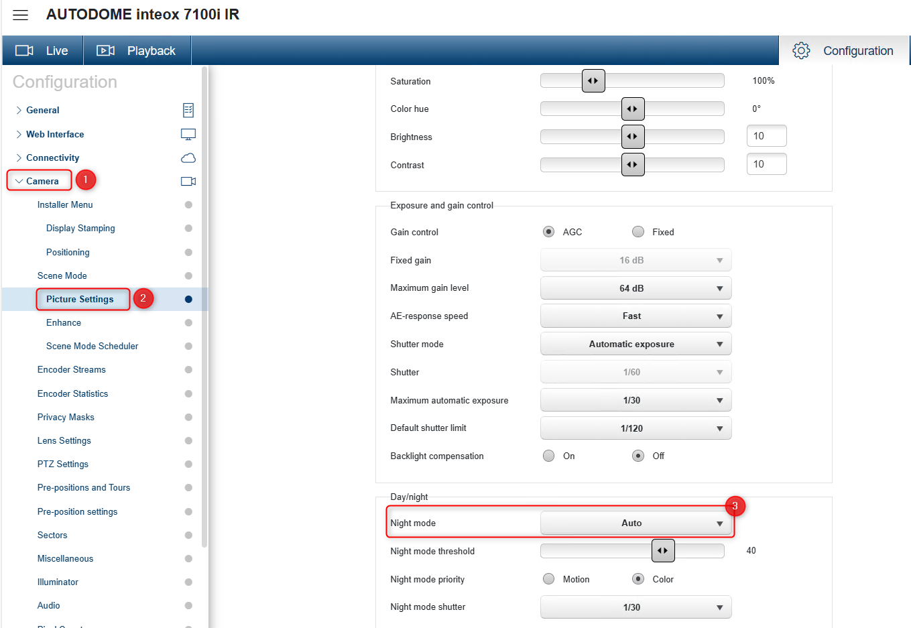911x628 pixels.
Task: Turn Backlight compensation On
Action: pyautogui.click(x=549, y=456)
